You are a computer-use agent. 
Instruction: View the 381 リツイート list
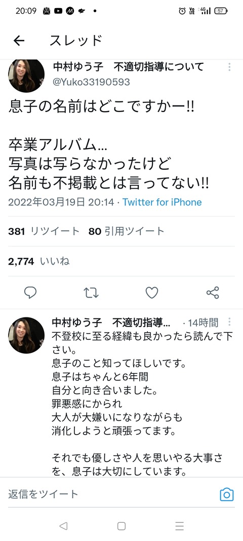point(44,231)
